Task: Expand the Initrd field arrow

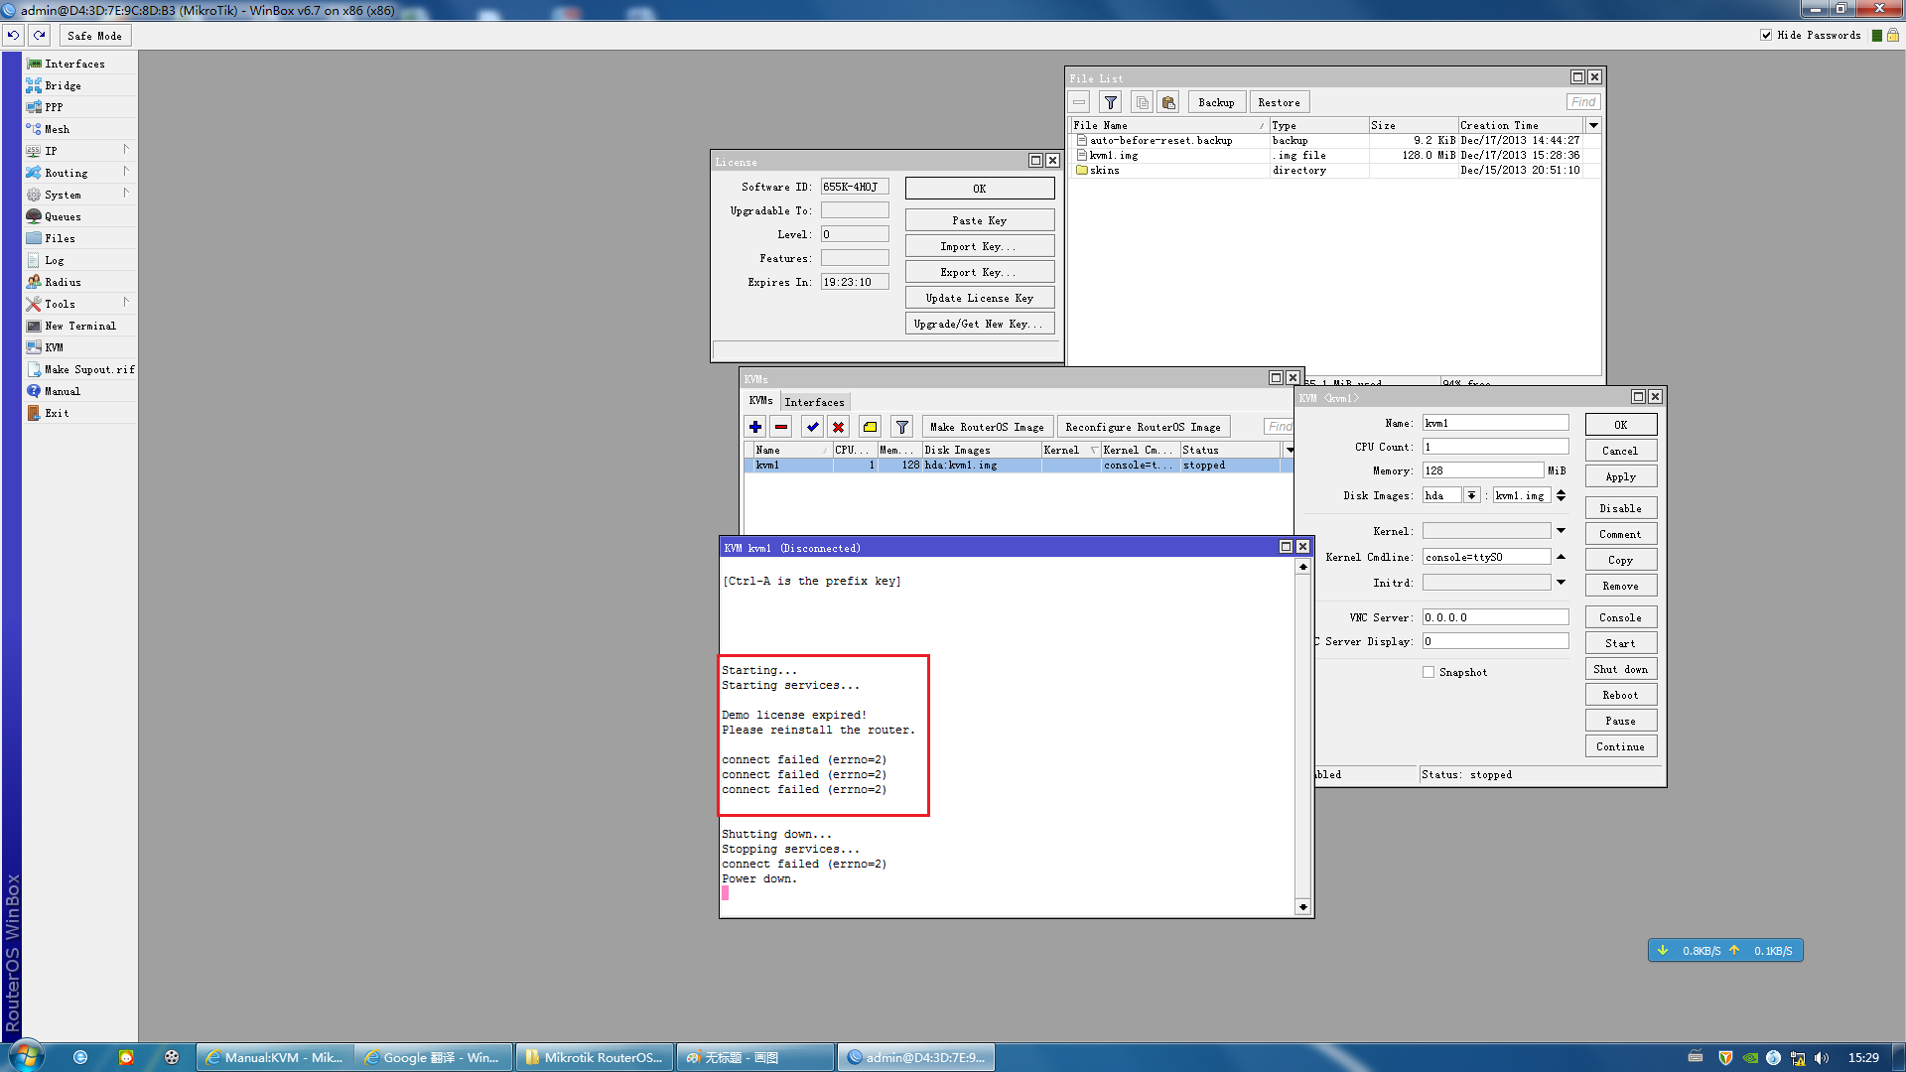Action: tap(1561, 583)
